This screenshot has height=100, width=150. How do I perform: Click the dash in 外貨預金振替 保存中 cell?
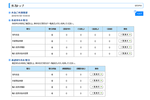[x=66, y=41]
